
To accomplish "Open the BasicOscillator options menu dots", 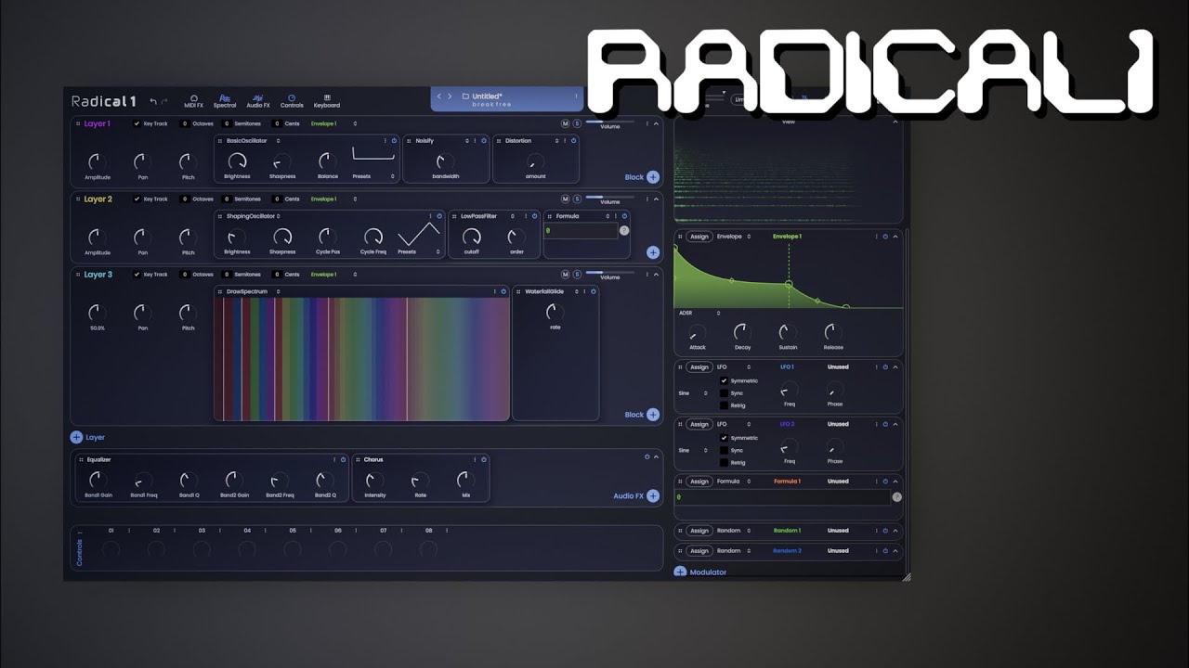I will point(385,141).
